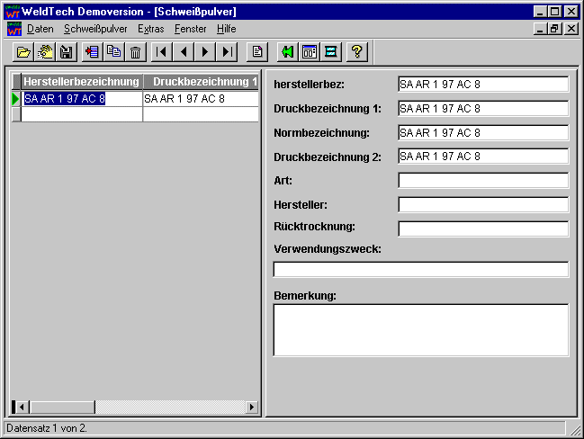Go to previous record
This screenshot has height=439, width=584.
(184, 52)
